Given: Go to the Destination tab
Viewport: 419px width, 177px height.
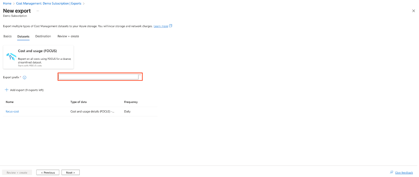Looking at the screenshot, I should pos(43,36).
